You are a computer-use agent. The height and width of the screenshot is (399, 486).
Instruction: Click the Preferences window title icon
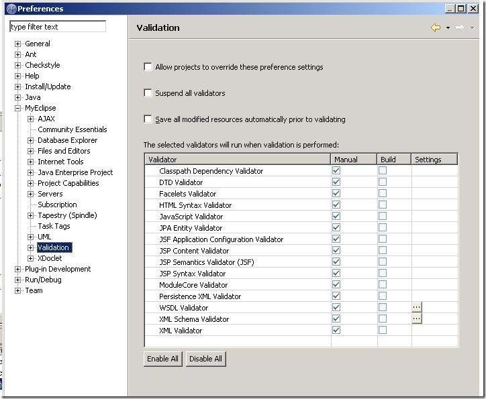tap(11, 9)
